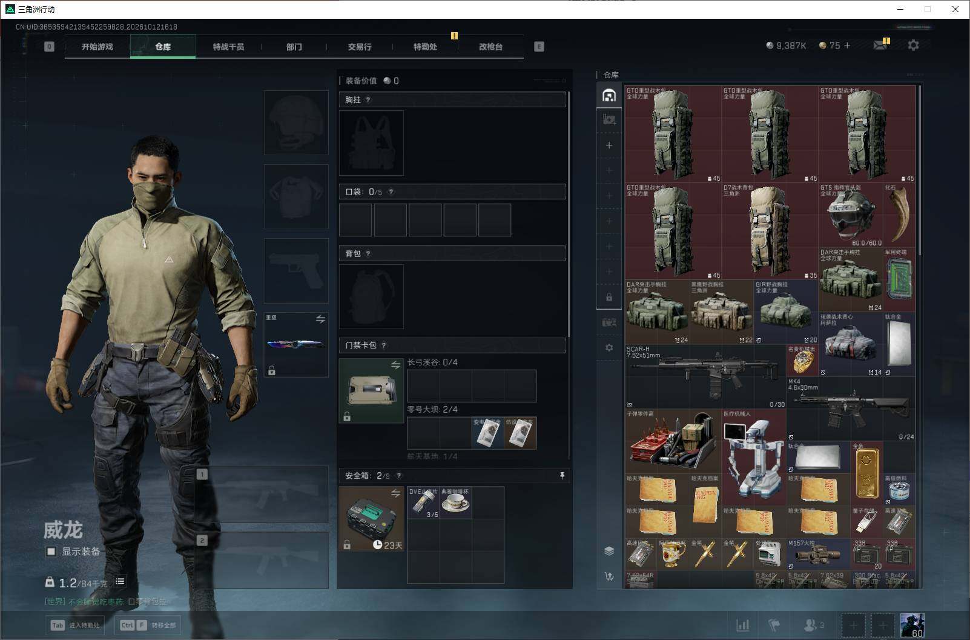Screen dimensions: 970x640
Task: Click the Tab 进入特勤处 button
Action: coord(76,625)
